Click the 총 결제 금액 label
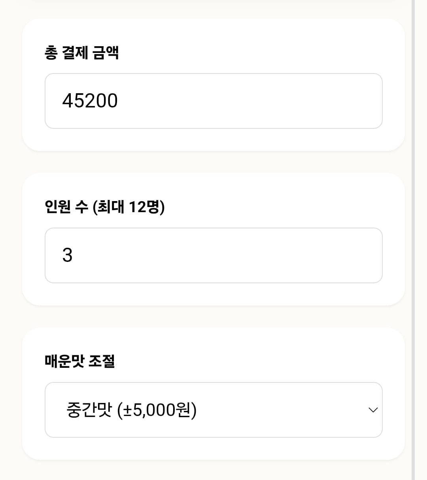 pos(81,53)
